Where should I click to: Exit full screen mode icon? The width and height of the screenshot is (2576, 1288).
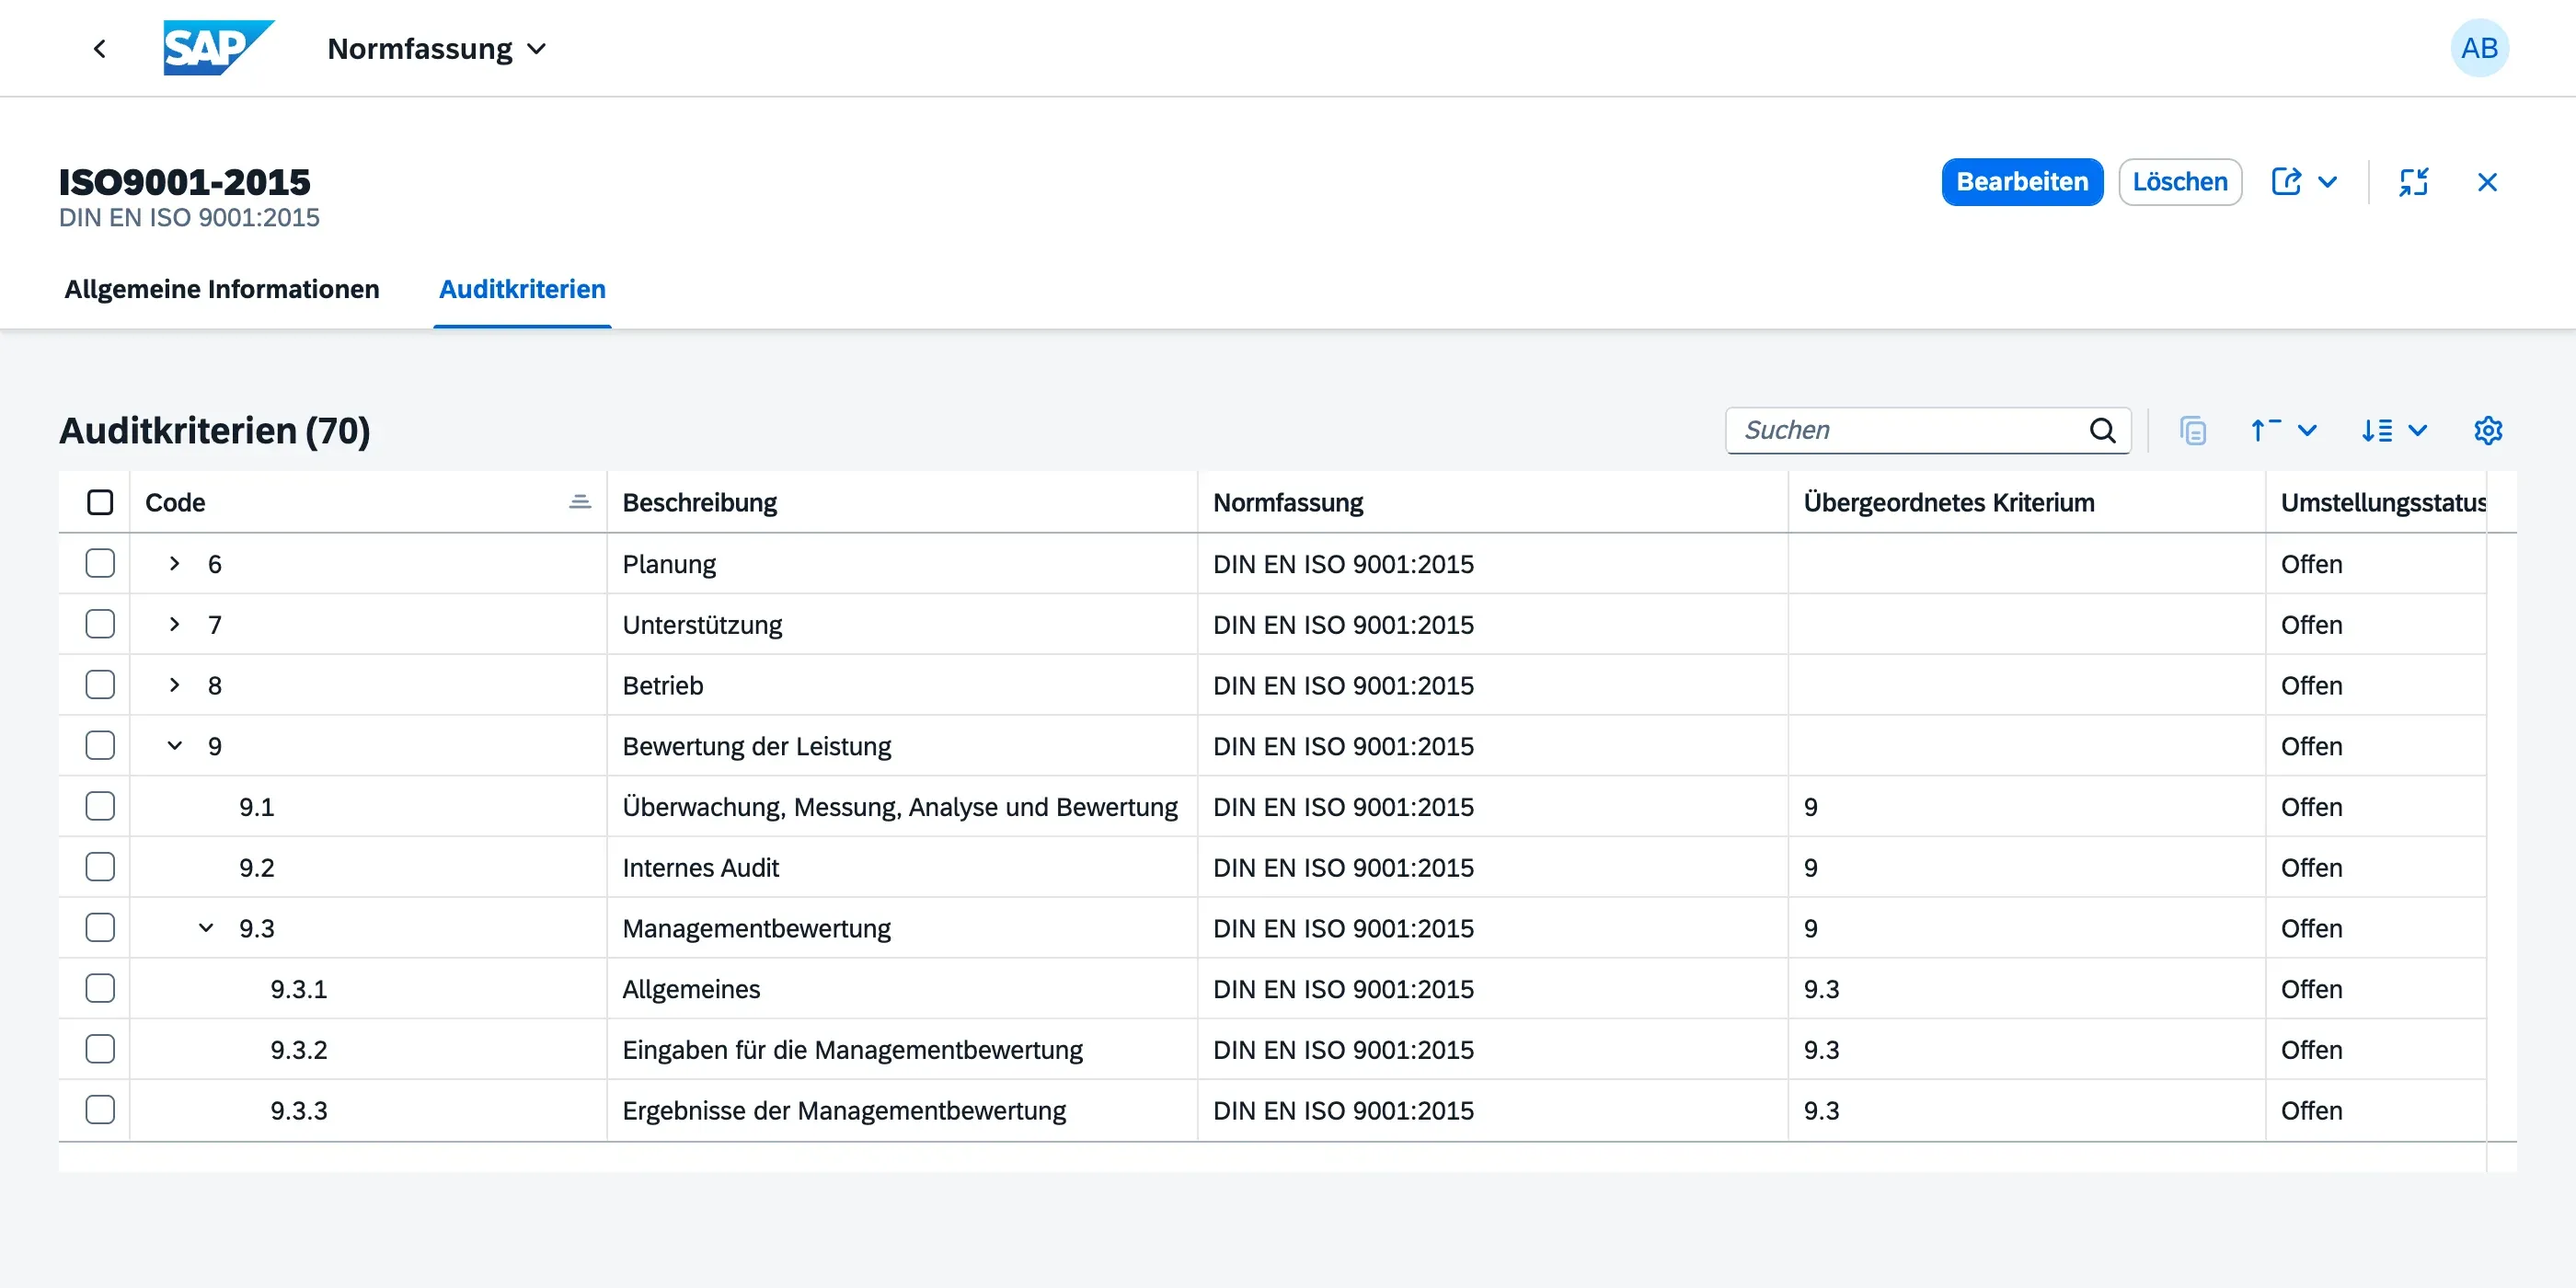point(2413,181)
